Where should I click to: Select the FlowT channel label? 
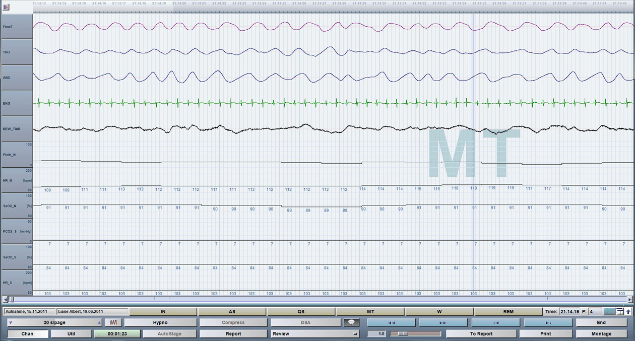point(17,26)
